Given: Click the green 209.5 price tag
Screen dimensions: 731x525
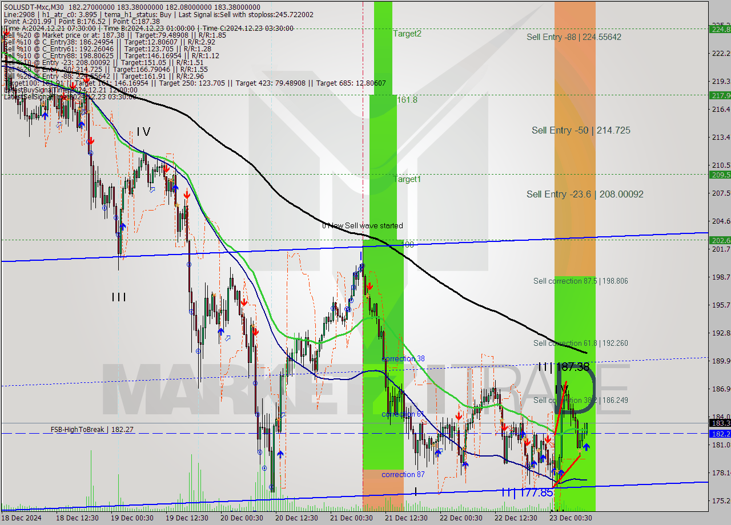Looking at the screenshot, I should tap(720, 175).
